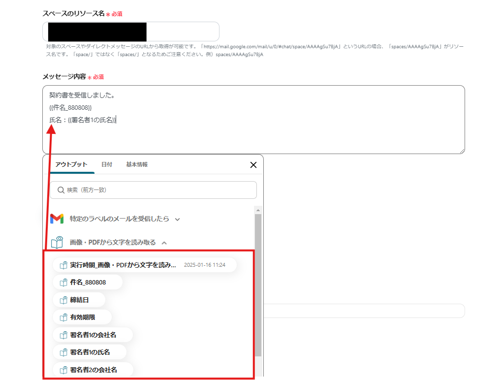Insert the 有効期限 output
The width and height of the screenshot is (502, 380).
point(82,317)
